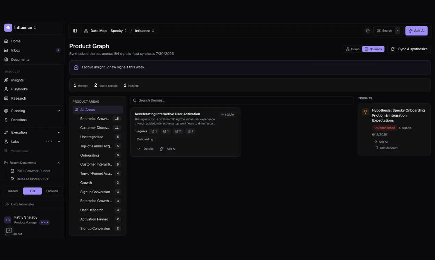The height and width of the screenshot is (260, 435).
Task: Select Onboarding in the Product Areas list
Action: [98, 155]
